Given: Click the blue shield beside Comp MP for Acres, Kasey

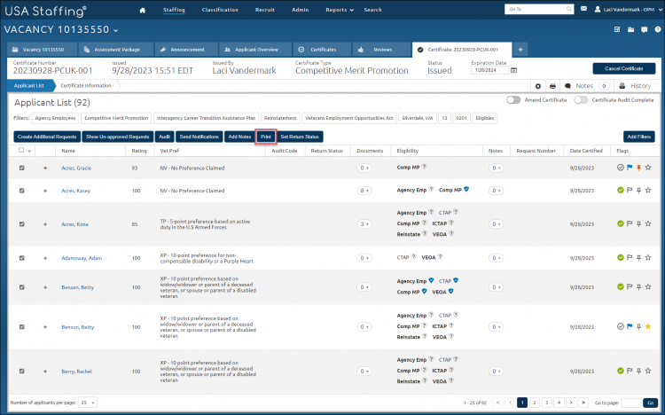Looking at the screenshot, I should coord(466,189).
